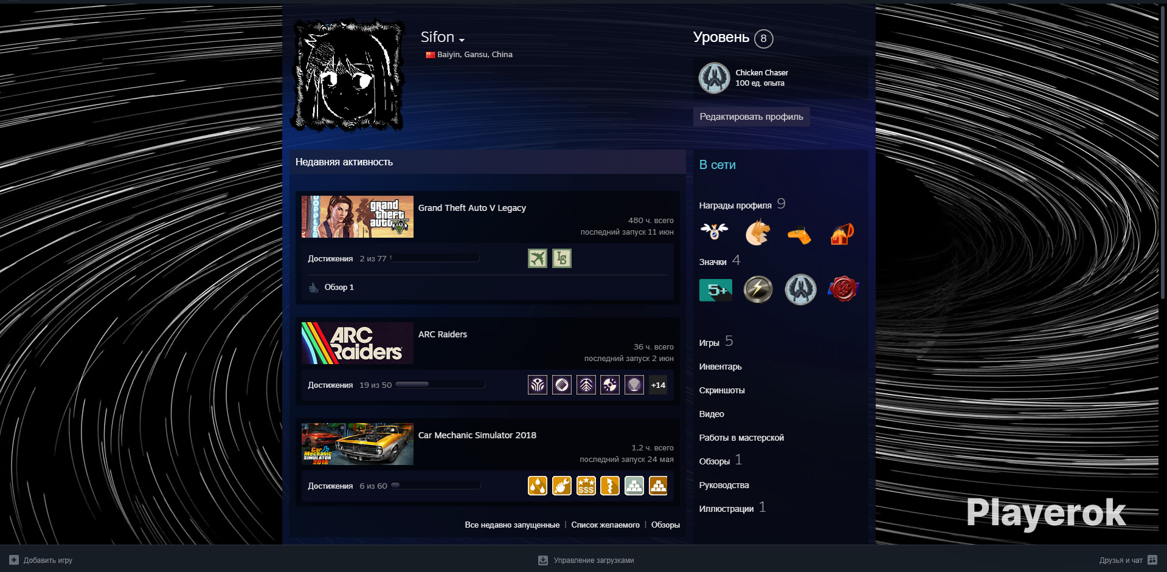The height and width of the screenshot is (572, 1167).
Task: Click the GTA V achievements progress bar
Action: coord(435,258)
